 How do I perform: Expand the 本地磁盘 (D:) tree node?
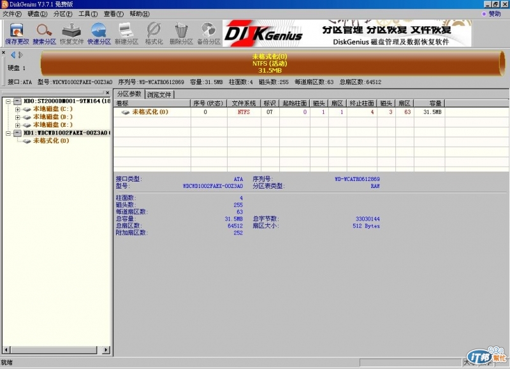[18, 117]
